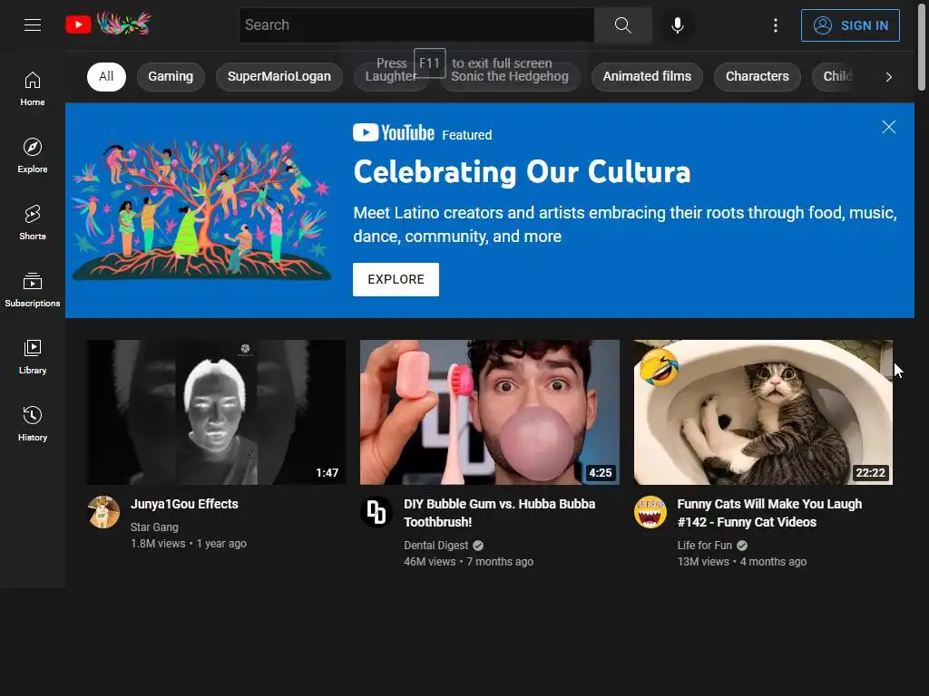Open Star Gang channel name
The height and width of the screenshot is (696, 929).
(154, 527)
